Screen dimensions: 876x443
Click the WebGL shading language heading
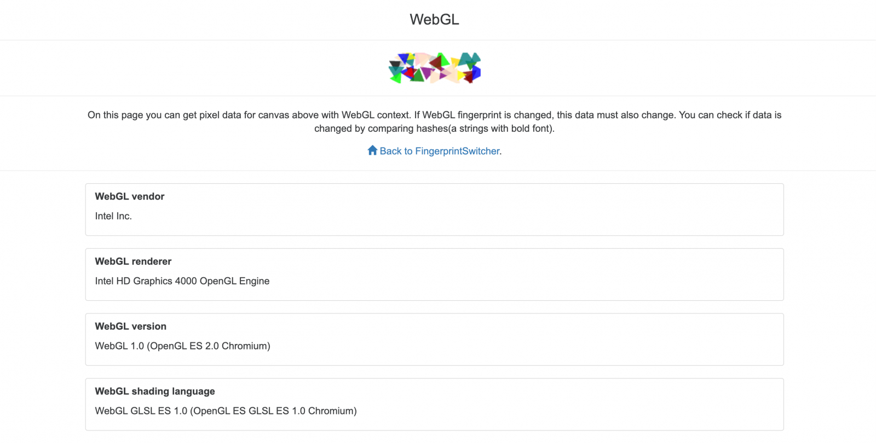tap(154, 392)
